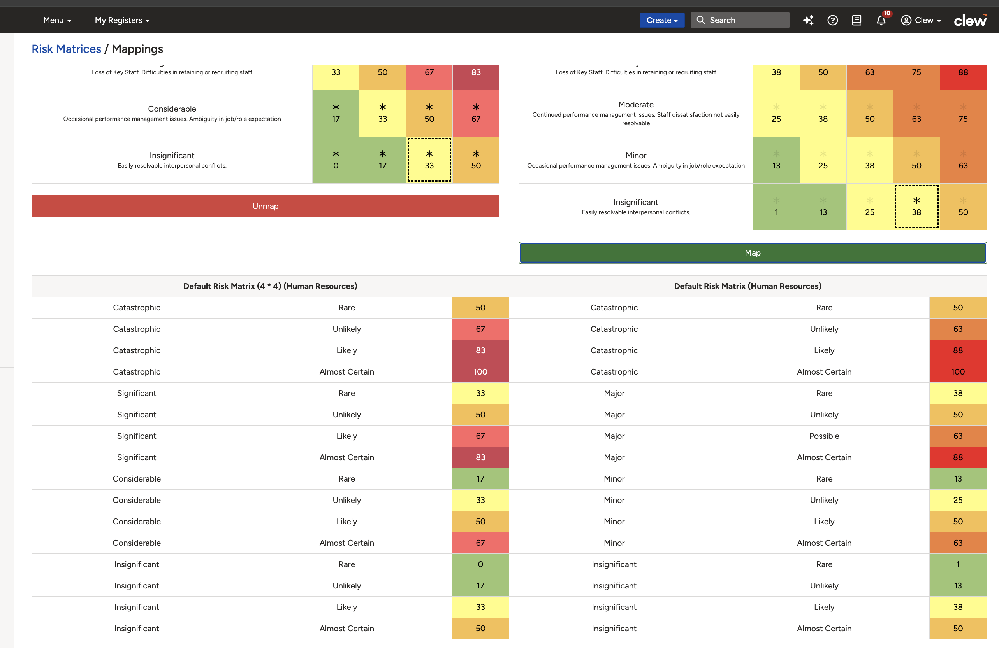Open the My Registers dropdown
Image resolution: width=999 pixels, height=648 pixels.
122,20
